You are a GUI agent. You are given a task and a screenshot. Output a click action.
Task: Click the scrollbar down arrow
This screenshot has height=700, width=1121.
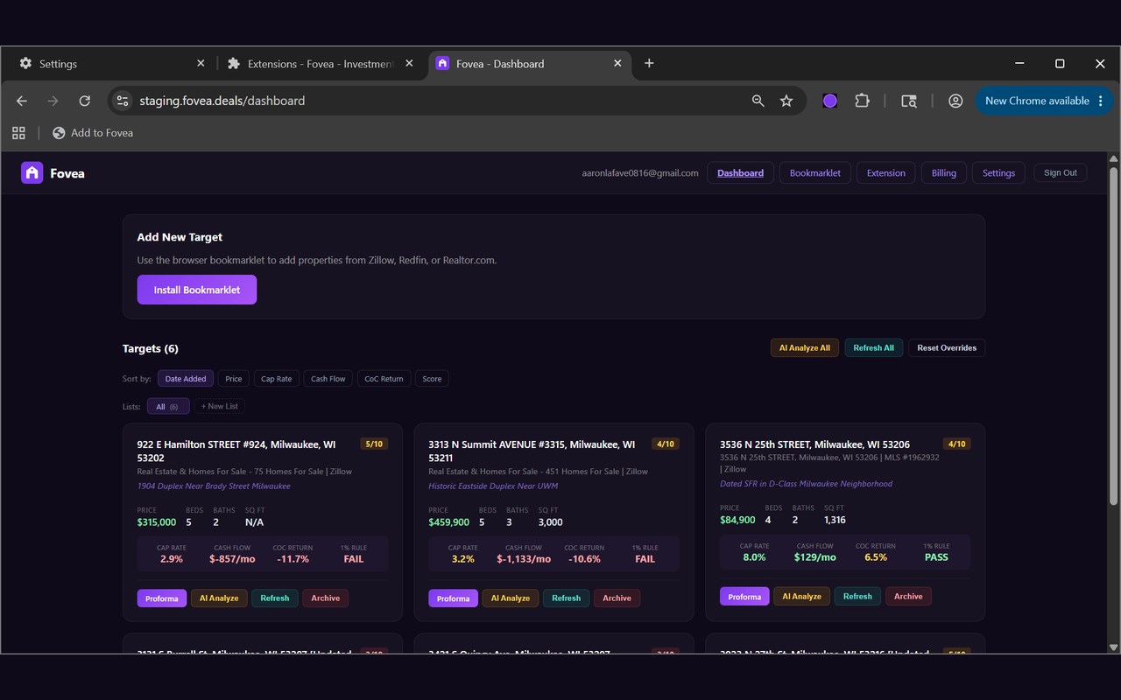1113,647
